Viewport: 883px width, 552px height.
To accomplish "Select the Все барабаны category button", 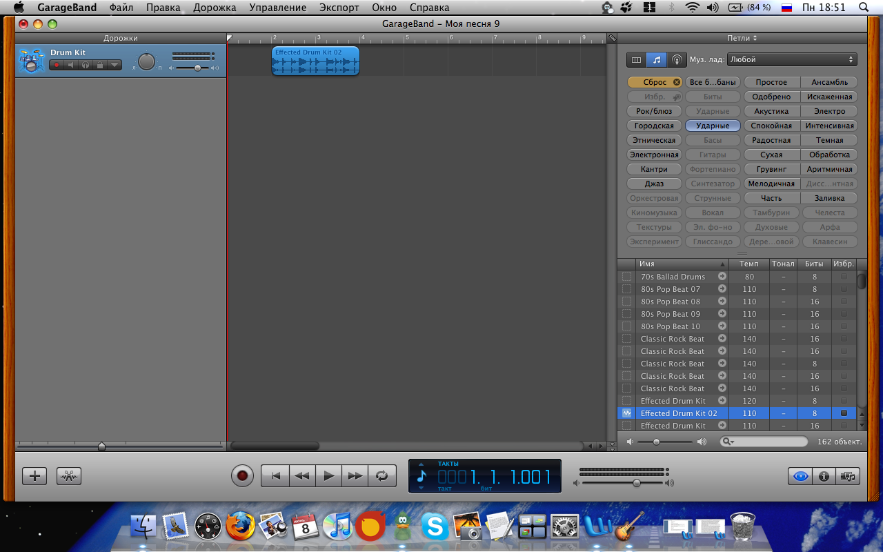I will pyautogui.click(x=713, y=82).
